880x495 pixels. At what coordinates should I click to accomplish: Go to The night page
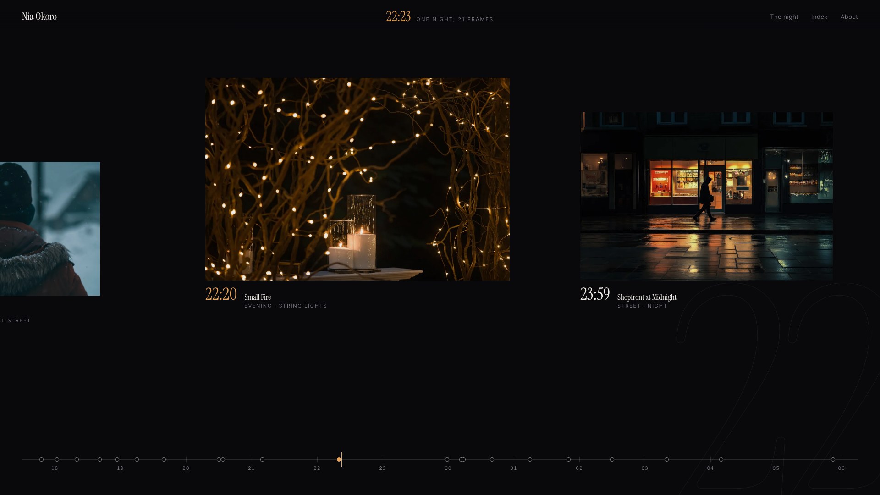click(x=784, y=17)
